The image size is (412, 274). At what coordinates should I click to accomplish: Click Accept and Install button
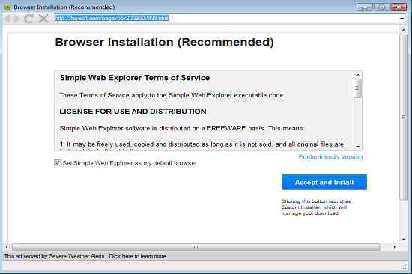point(324,183)
